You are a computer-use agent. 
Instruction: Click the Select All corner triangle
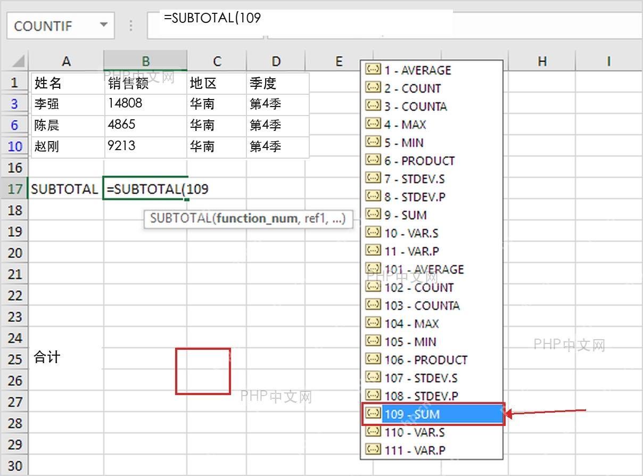pyautogui.click(x=18, y=61)
